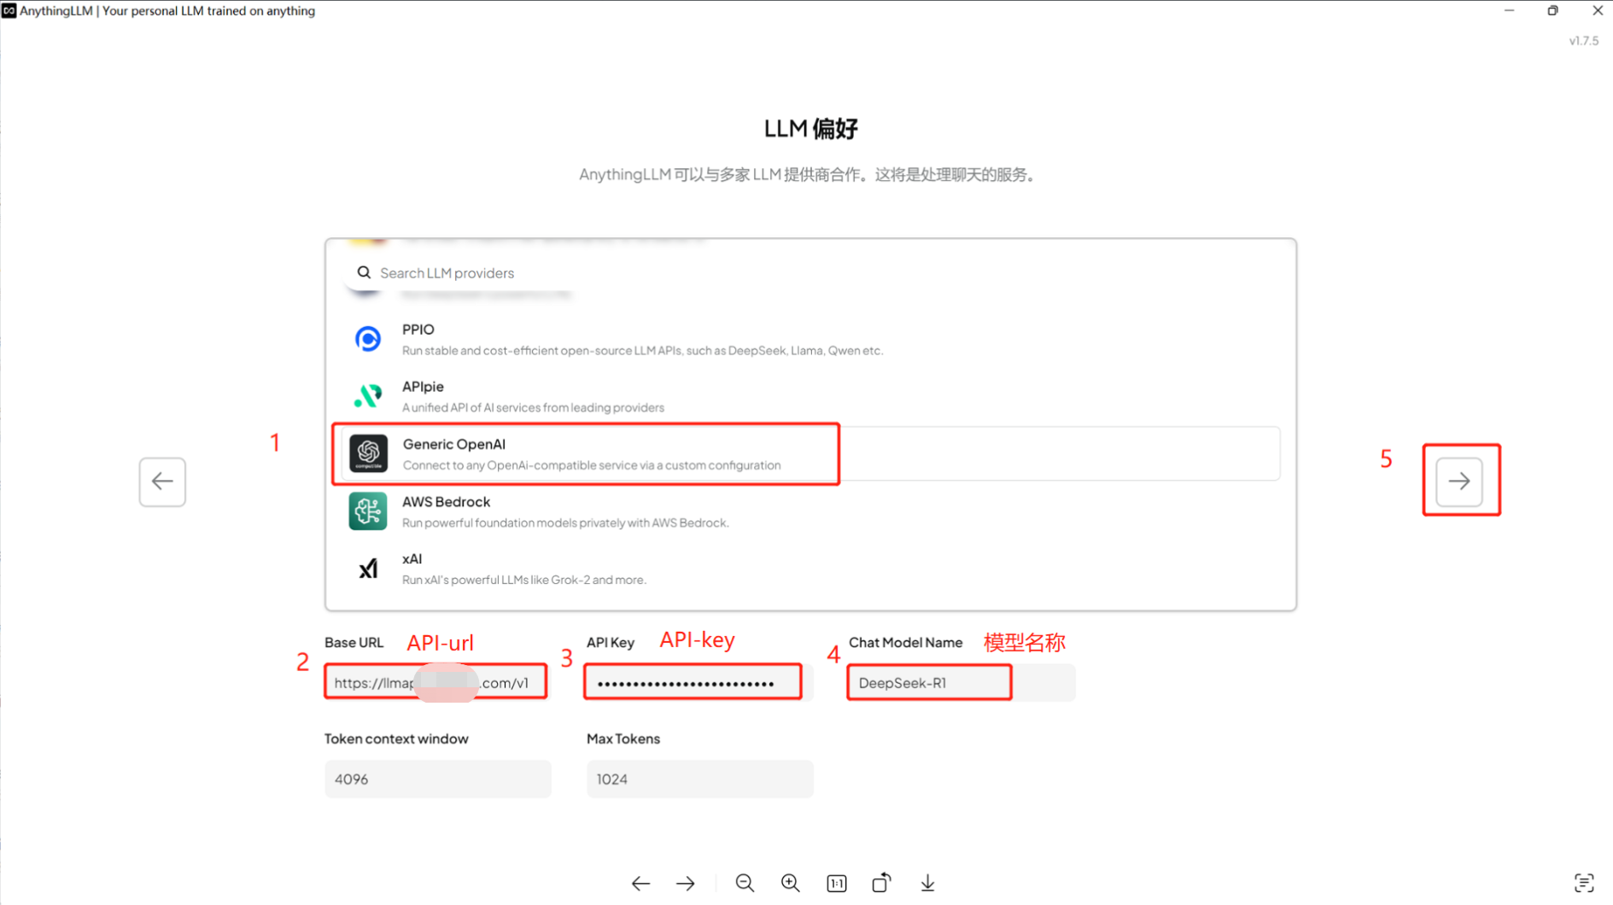Screen dimensions: 1613x905
Task: Click the Base URL input field
Action: click(x=436, y=682)
